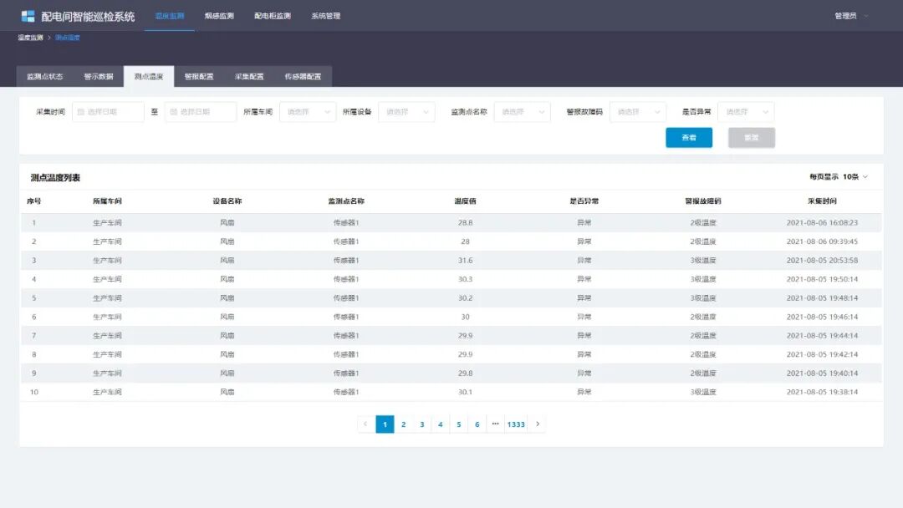Click temperature value 28.8 in row 1
Viewport: 903px width, 508px height.
(466, 222)
